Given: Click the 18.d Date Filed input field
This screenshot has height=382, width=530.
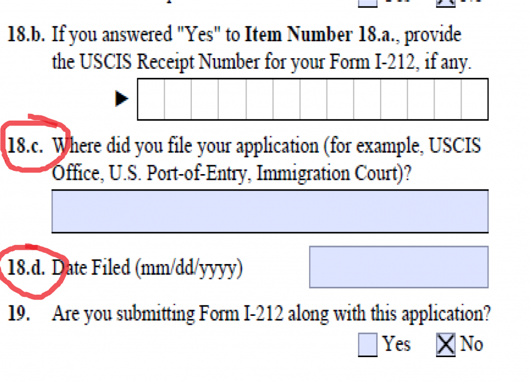Looking at the screenshot, I should click(399, 267).
